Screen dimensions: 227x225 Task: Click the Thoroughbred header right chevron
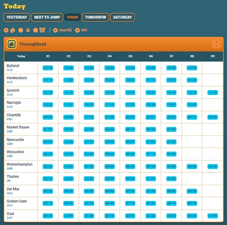pos(216,42)
